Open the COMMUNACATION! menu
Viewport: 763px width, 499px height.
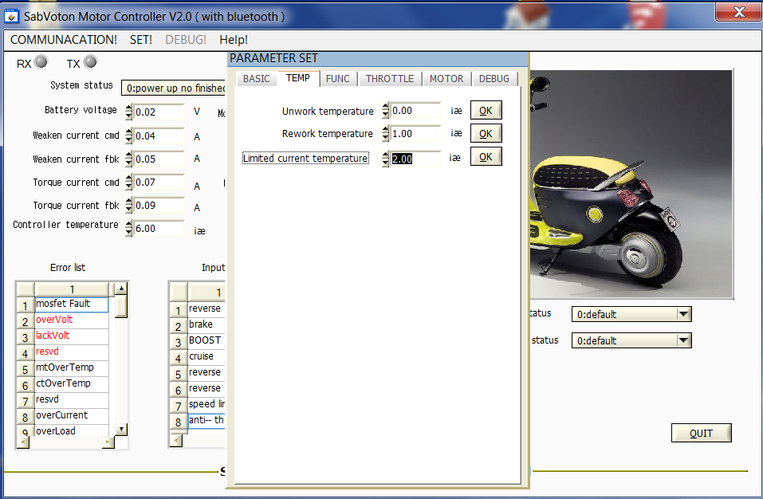pos(64,39)
